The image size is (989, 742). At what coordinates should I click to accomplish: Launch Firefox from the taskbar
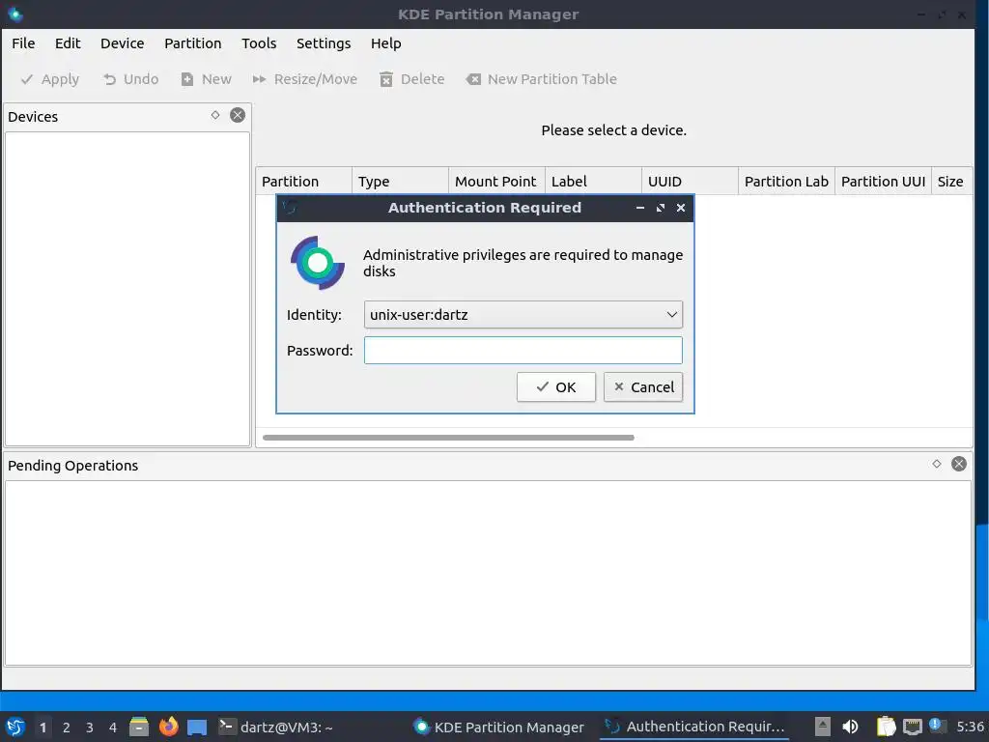[168, 727]
